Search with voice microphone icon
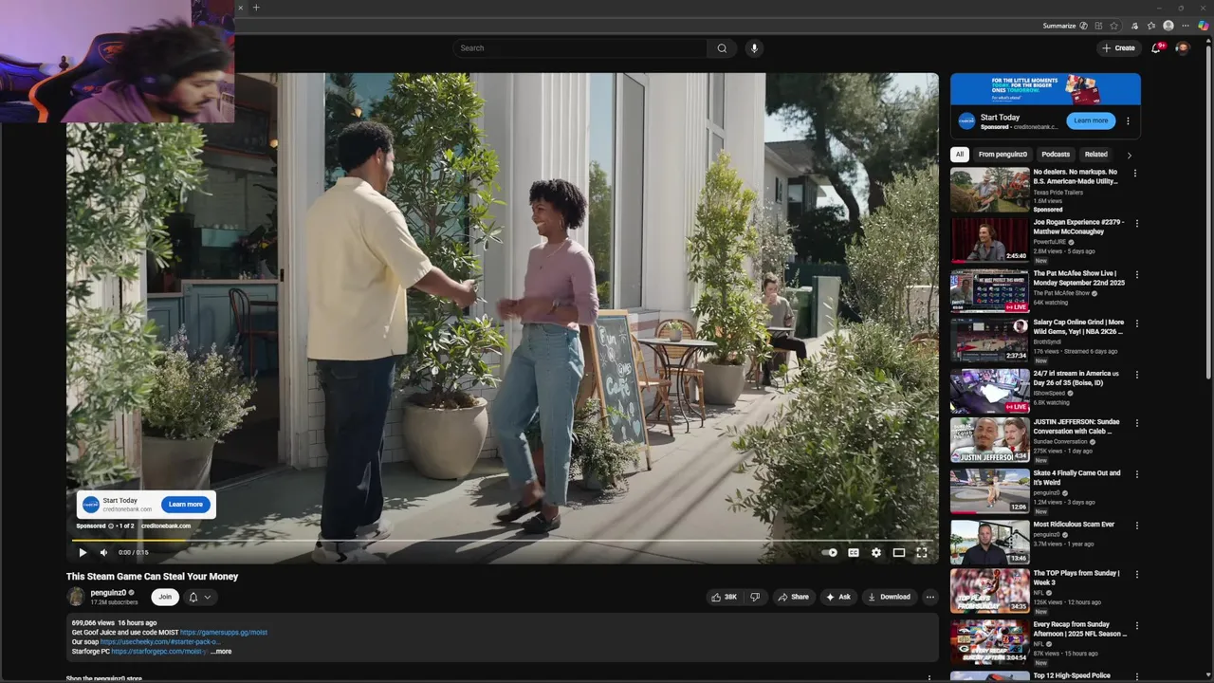 point(754,48)
